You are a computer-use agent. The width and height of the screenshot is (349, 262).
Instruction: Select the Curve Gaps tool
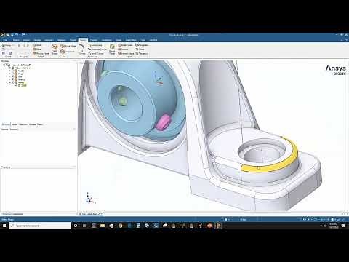[95, 45]
